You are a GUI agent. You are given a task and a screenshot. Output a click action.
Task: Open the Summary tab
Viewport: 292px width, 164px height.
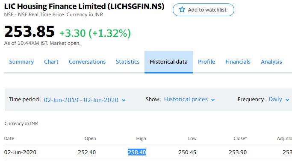[x=21, y=62]
